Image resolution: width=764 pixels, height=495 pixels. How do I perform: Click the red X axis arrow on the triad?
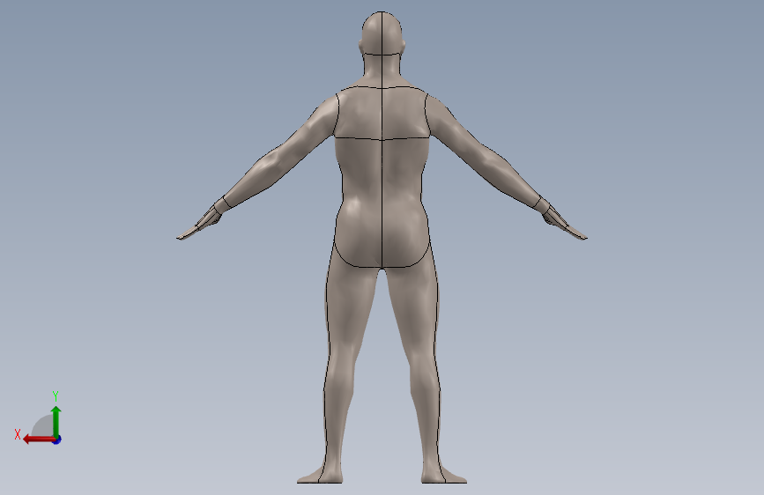[x=39, y=440]
